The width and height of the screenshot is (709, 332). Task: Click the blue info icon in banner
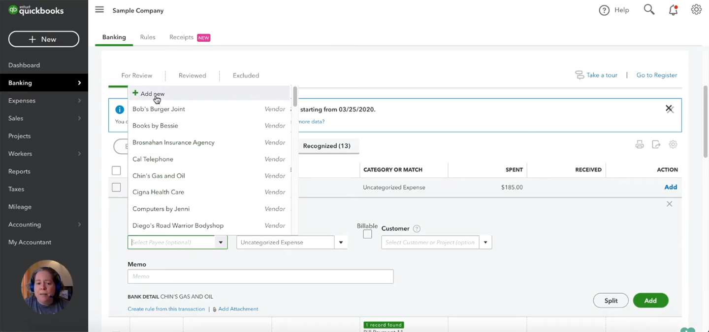coord(119,110)
